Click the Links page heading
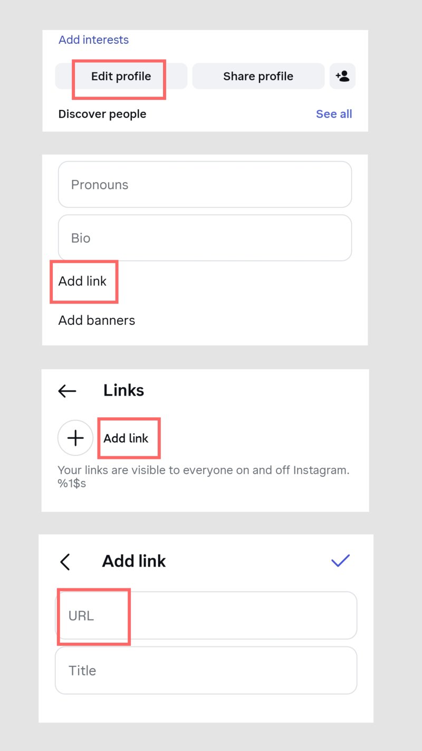422x751 pixels. [123, 390]
